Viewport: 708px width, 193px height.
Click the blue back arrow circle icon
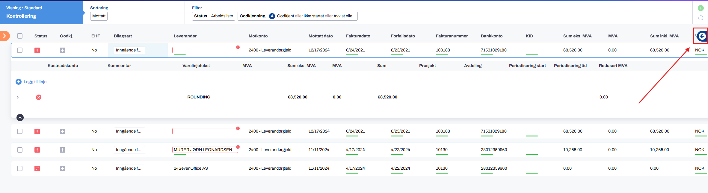(x=702, y=36)
